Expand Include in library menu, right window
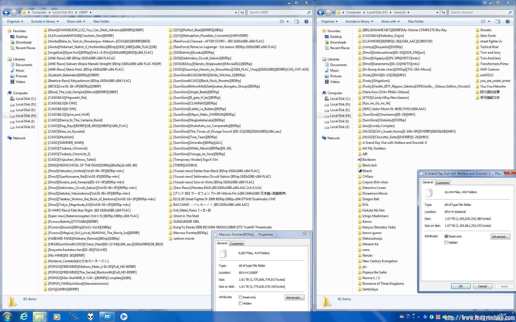516x322 pixels. pyautogui.click(x=359, y=21)
